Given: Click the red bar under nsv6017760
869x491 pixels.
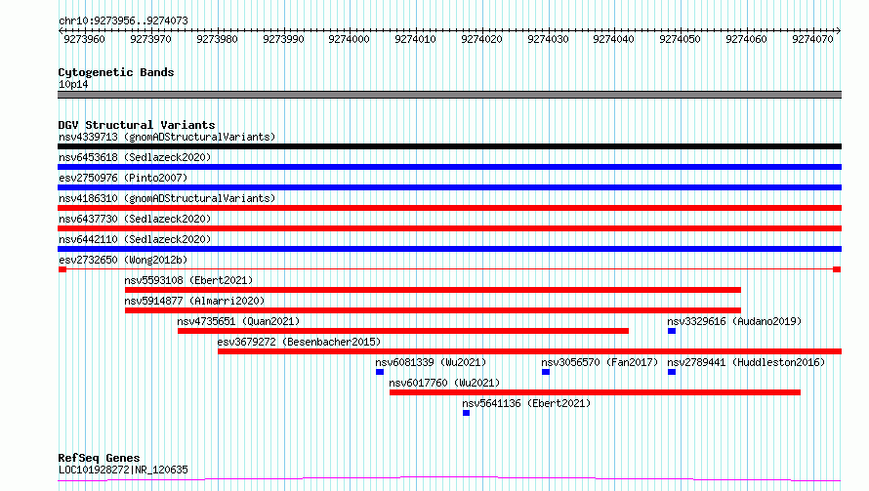Looking at the screenshot, I should point(596,393).
